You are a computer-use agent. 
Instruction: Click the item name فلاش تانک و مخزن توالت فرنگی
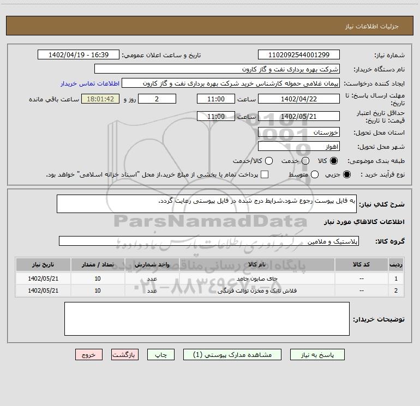pyautogui.click(x=257, y=290)
